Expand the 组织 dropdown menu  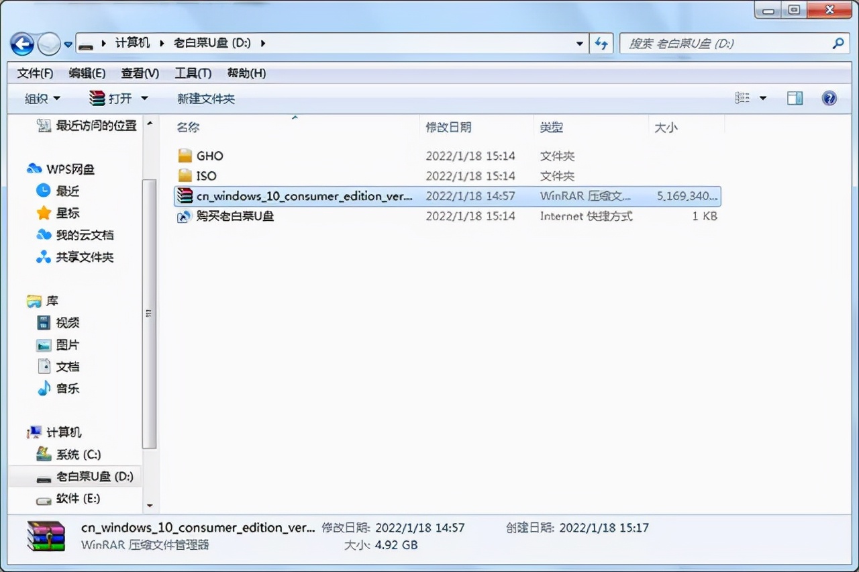pyautogui.click(x=40, y=98)
